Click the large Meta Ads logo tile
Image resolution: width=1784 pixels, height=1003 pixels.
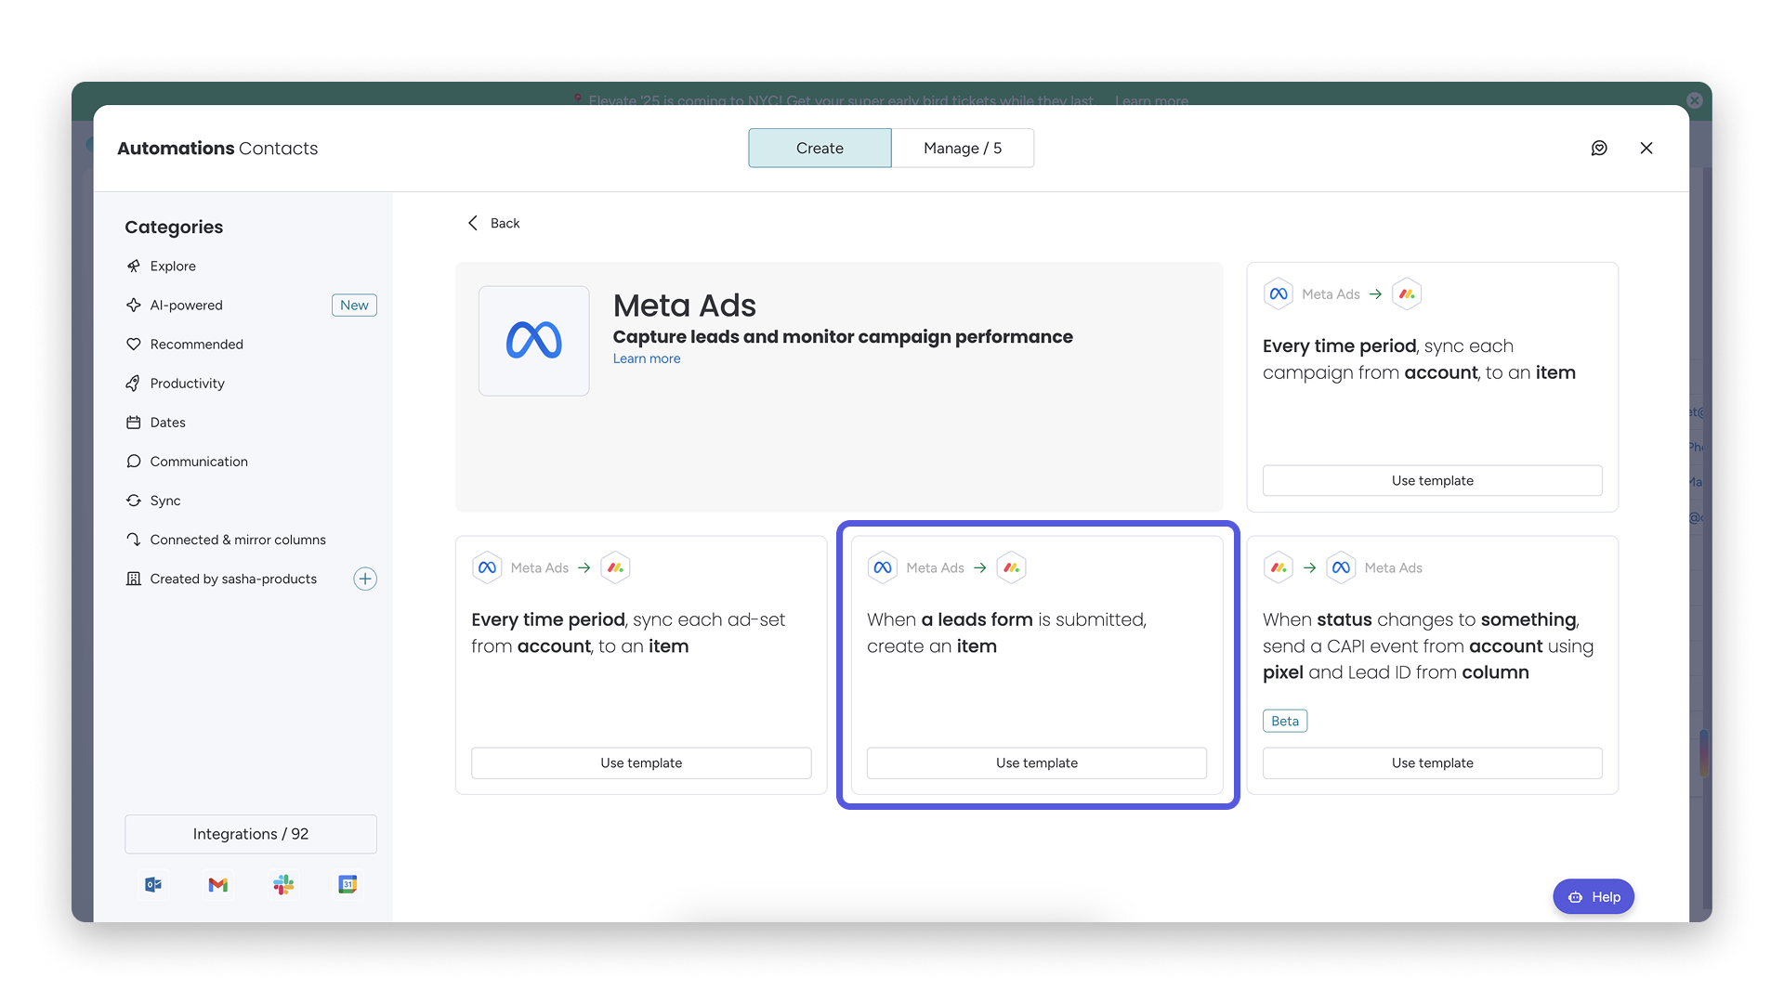[x=533, y=341]
